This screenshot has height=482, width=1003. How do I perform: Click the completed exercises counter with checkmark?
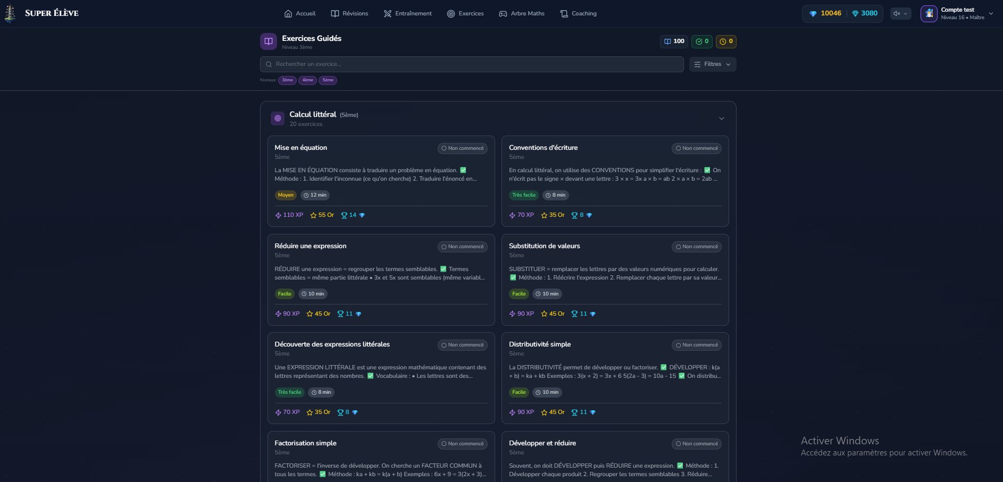pos(702,41)
